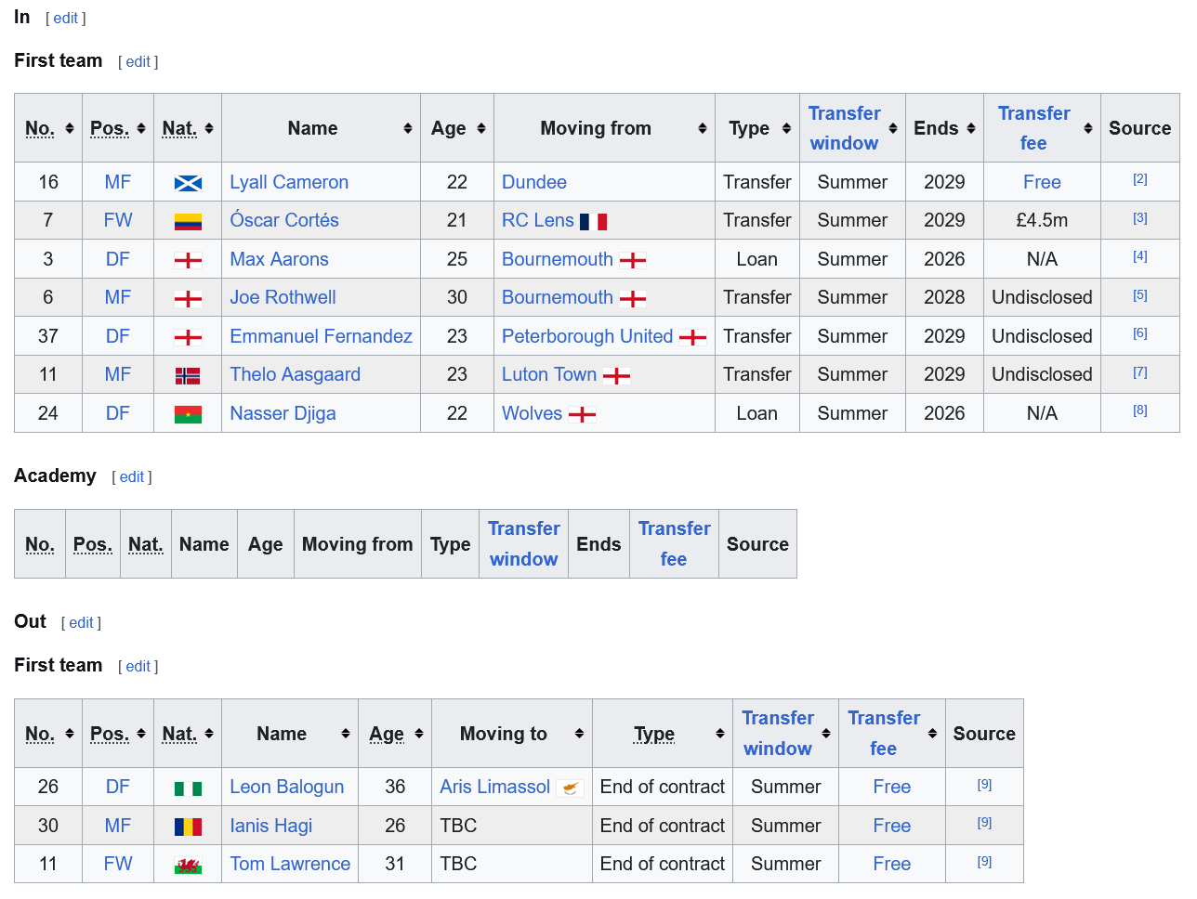Sort In table by Transfer fee sort arrows

click(1088, 128)
